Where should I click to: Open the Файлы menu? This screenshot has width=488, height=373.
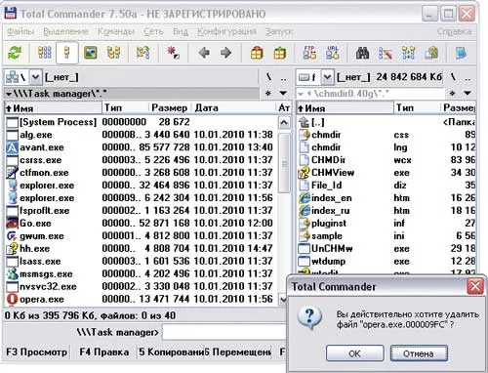20,31
